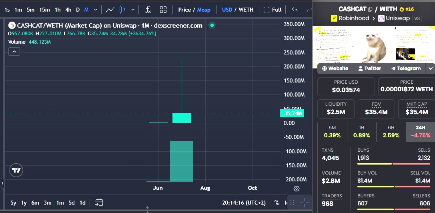The width and height of the screenshot is (435, 213).
Task: Select the 15m timeframe
Action: pos(44,10)
